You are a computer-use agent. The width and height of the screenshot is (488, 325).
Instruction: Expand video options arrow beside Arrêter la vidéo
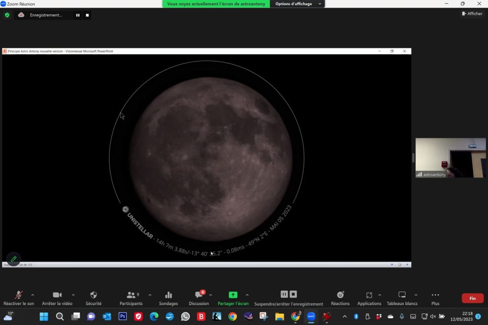pyautogui.click(x=73, y=295)
